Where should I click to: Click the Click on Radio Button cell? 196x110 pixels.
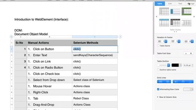[49, 68]
